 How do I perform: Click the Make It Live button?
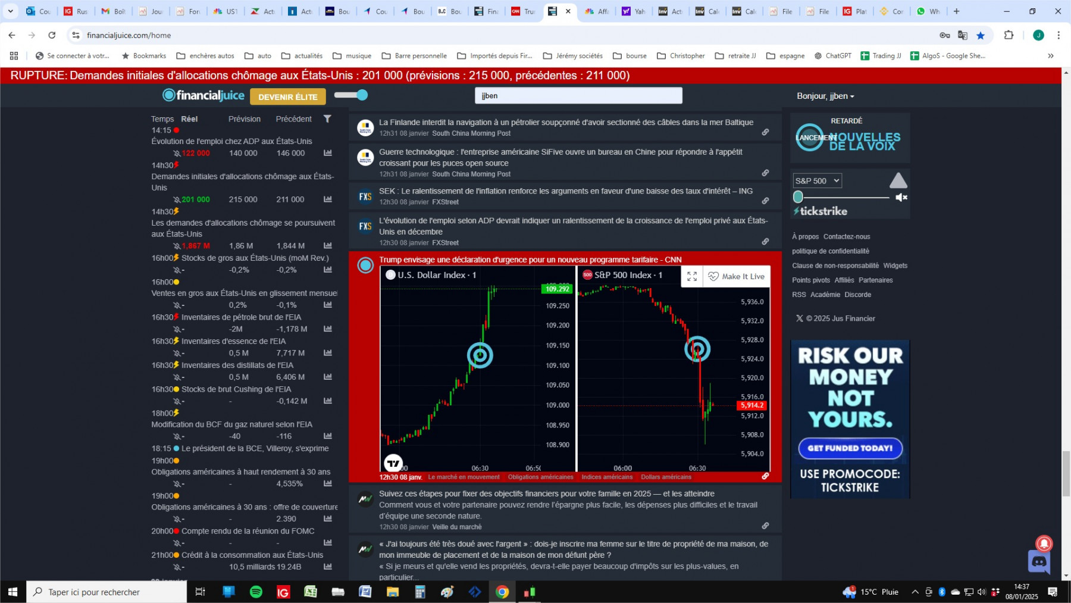[737, 276]
